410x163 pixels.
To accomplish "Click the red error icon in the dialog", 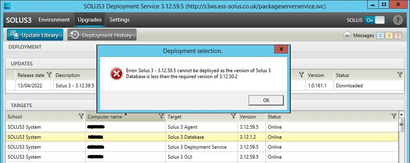I will (x=116, y=74).
